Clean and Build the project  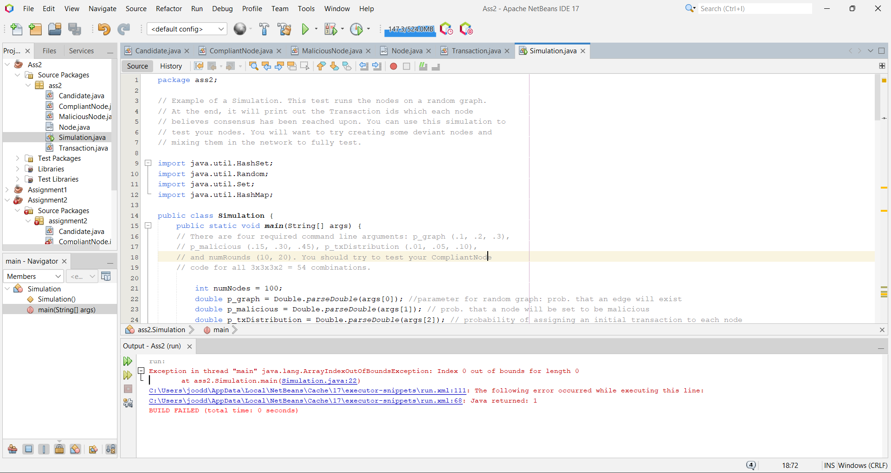[x=284, y=29]
